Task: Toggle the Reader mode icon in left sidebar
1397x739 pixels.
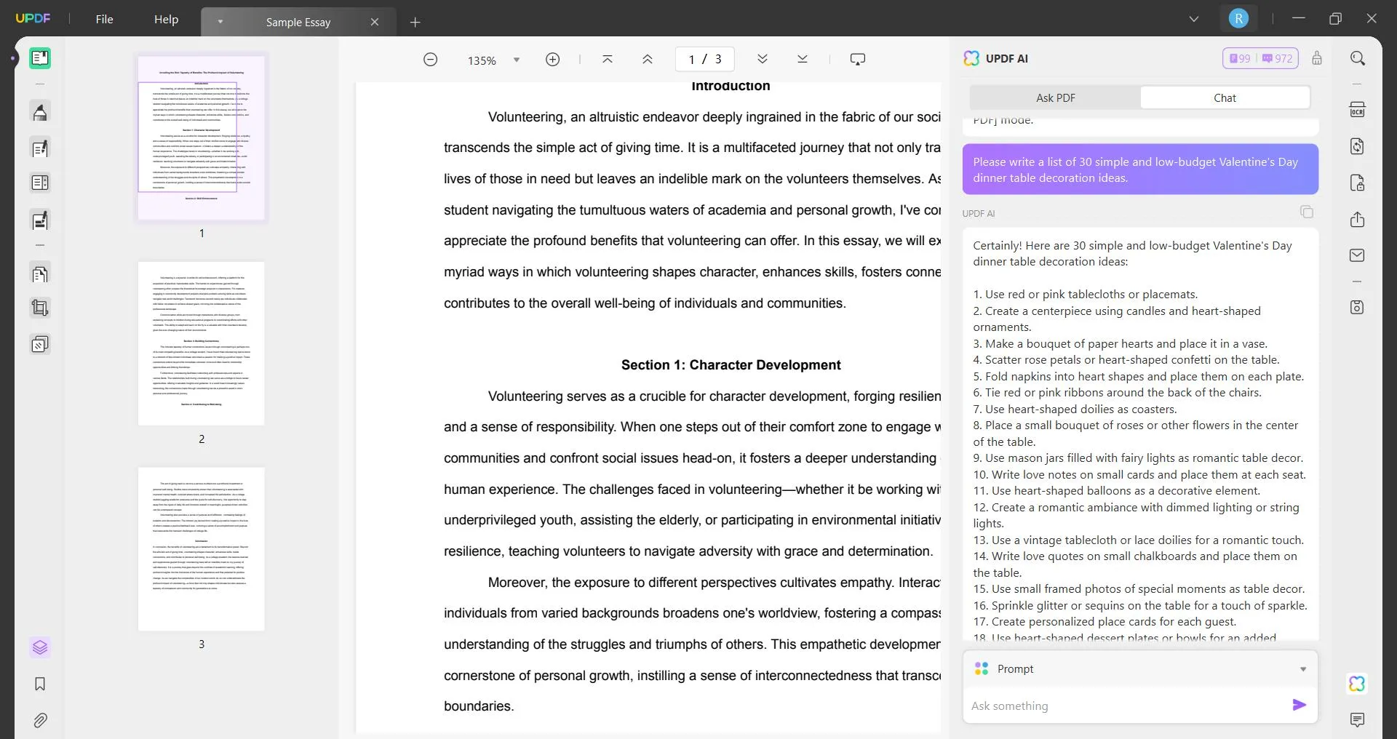Action: click(x=40, y=58)
